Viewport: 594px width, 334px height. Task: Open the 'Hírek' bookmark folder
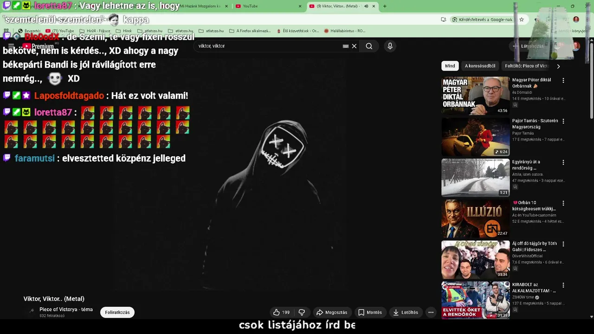pyautogui.click(x=124, y=31)
